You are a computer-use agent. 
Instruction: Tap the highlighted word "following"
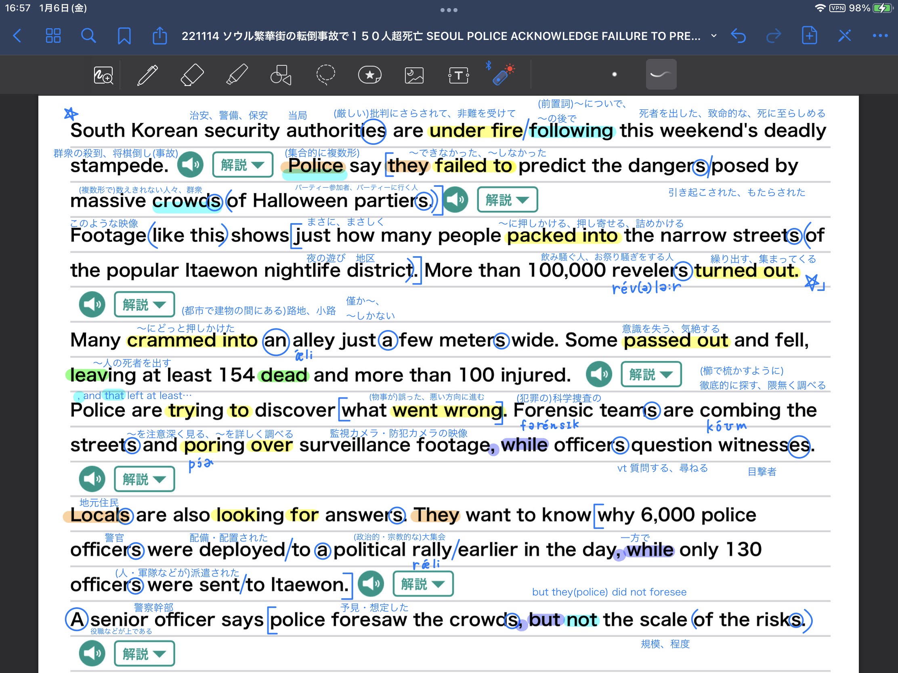click(x=571, y=131)
